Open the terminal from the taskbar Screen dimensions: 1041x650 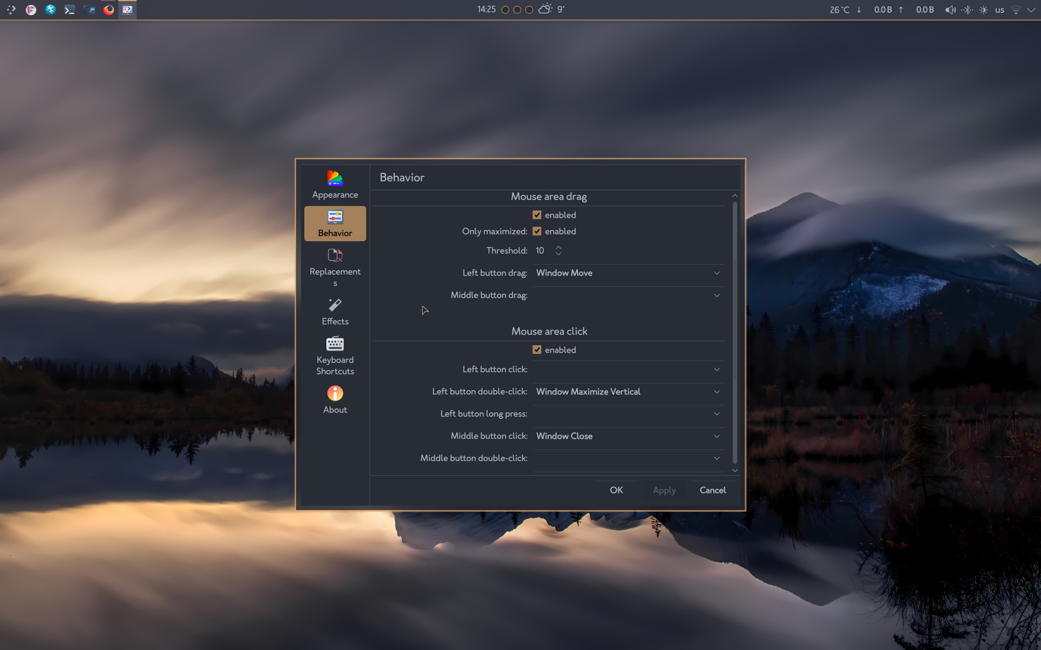coord(69,9)
